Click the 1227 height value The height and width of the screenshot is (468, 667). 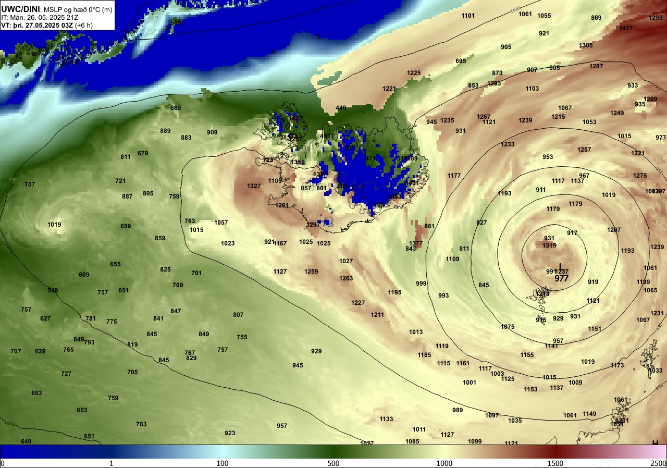(x=358, y=303)
